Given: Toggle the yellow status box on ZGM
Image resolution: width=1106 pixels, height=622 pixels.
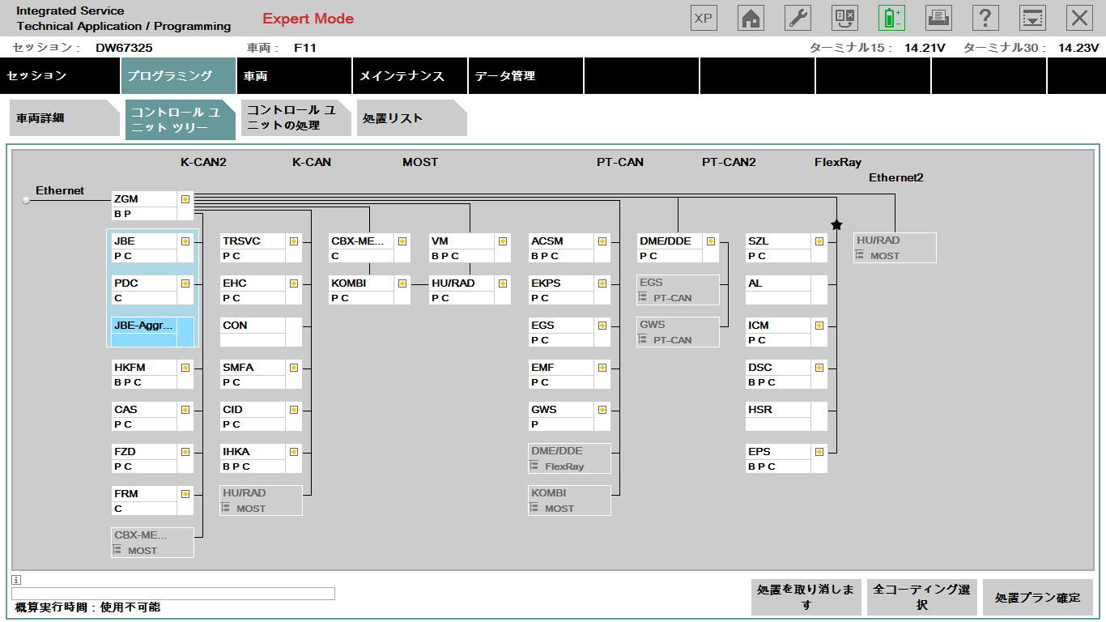Looking at the screenshot, I should click(x=185, y=199).
